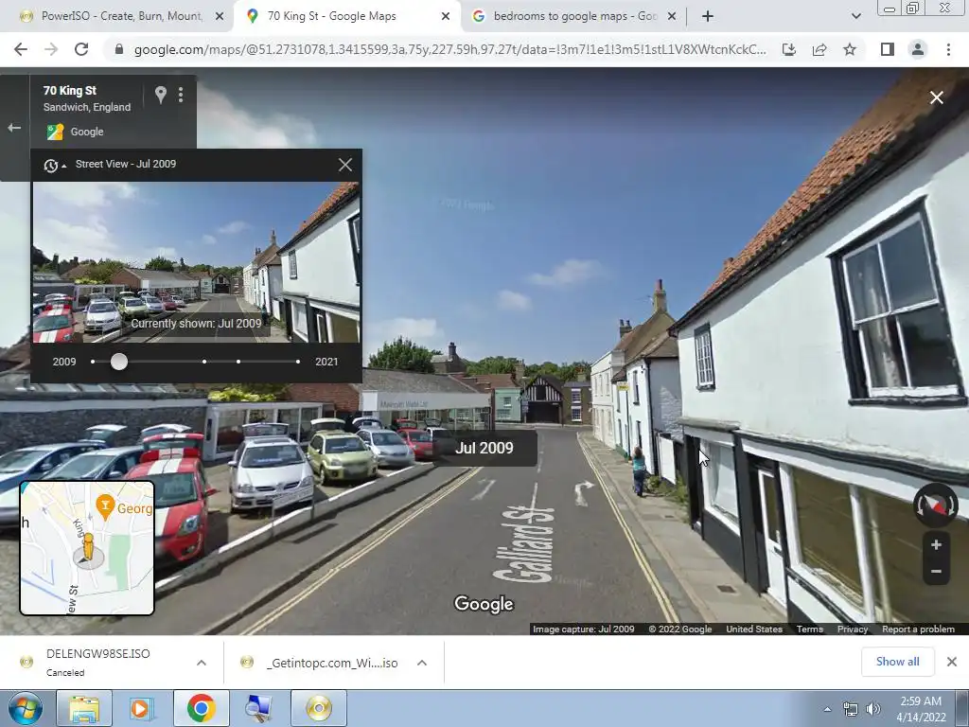Click the Jul 2009 tooltip label
This screenshot has height=727, width=969.
point(484,448)
